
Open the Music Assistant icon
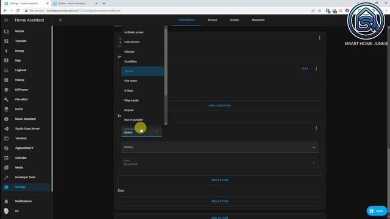6,119
